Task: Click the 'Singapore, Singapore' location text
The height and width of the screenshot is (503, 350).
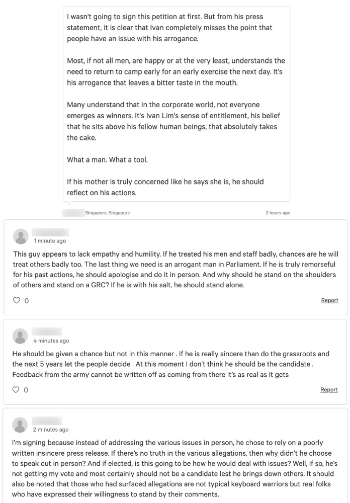Action: [108, 213]
